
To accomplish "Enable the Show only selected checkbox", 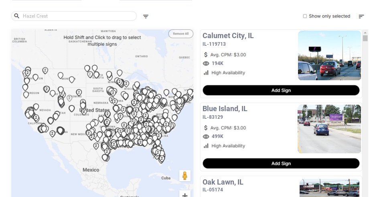I will click(305, 16).
